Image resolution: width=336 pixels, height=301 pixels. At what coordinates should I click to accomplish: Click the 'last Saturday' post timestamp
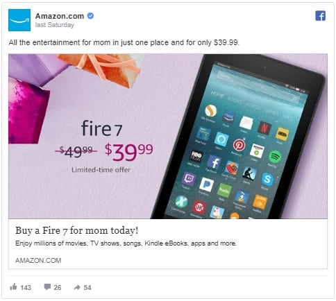point(55,25)
